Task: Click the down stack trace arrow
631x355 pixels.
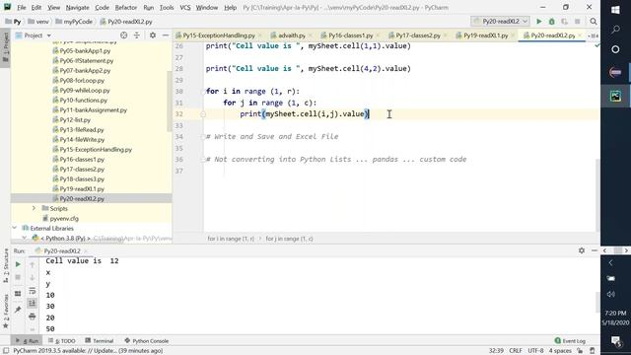Action: [x=33, y=277]
